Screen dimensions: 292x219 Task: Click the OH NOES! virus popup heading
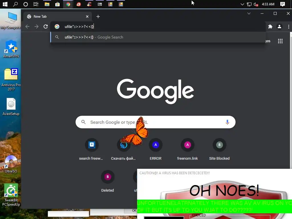tap(224, 190)
